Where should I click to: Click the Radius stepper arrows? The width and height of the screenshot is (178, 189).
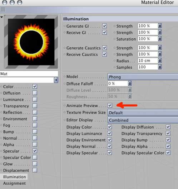[x=160, y=60]
